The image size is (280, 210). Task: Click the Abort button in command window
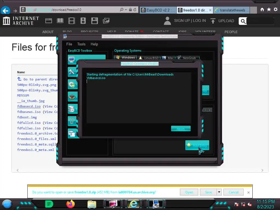pos(181,129)
